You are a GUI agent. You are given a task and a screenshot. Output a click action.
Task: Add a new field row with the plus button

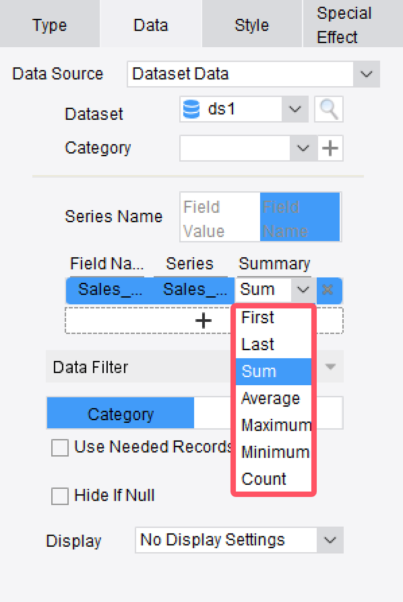click(203, 320)
